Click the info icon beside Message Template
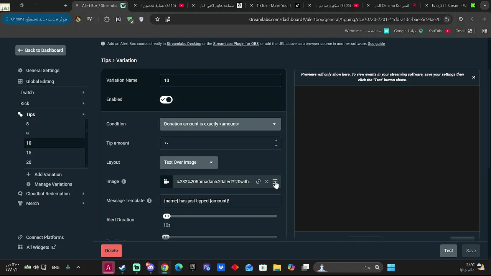491x276 pixels. click(149, 201)
